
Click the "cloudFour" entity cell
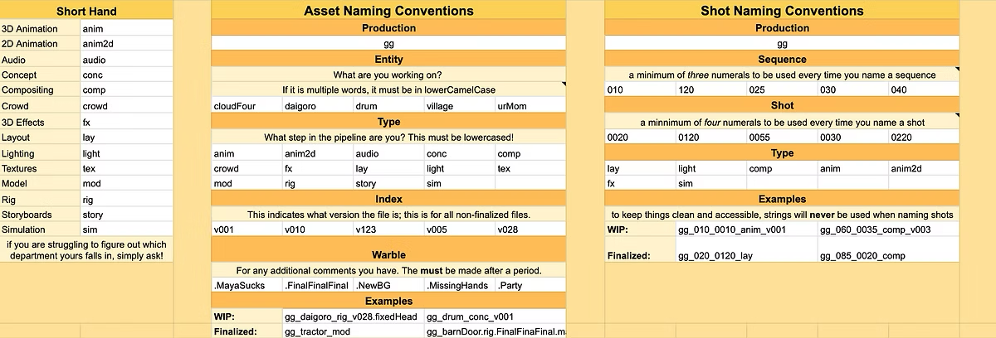coord(247,106)
